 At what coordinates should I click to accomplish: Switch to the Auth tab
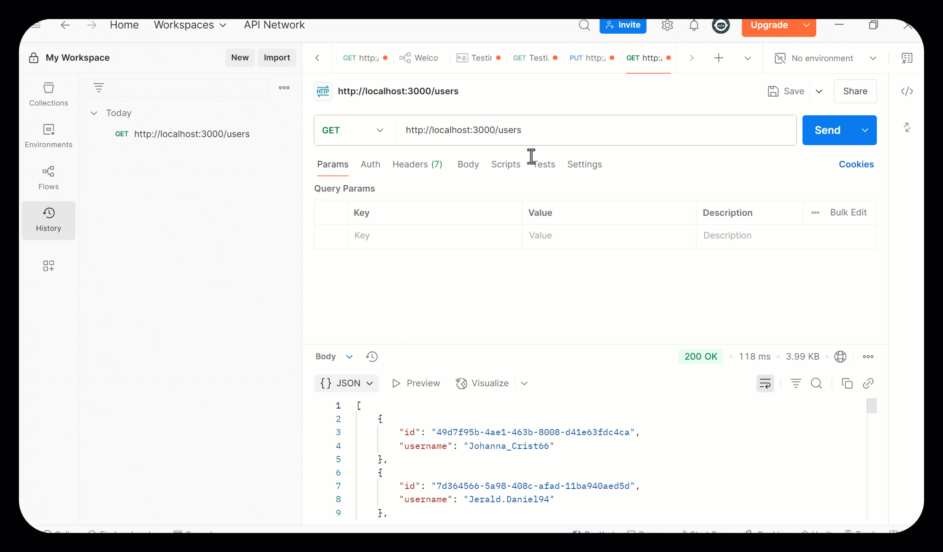370,164
